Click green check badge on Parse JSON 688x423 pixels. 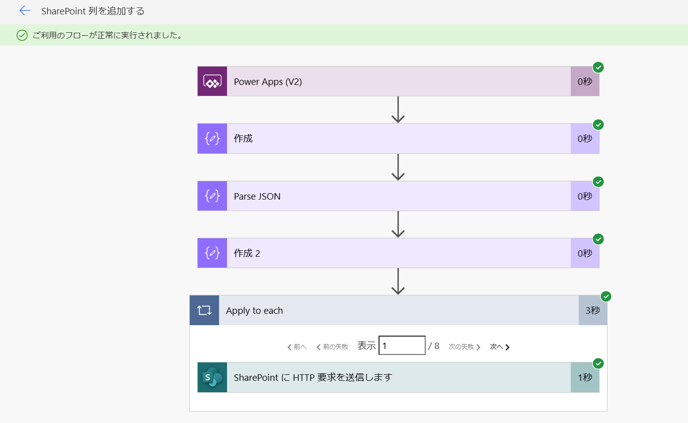tap(599, 182)
